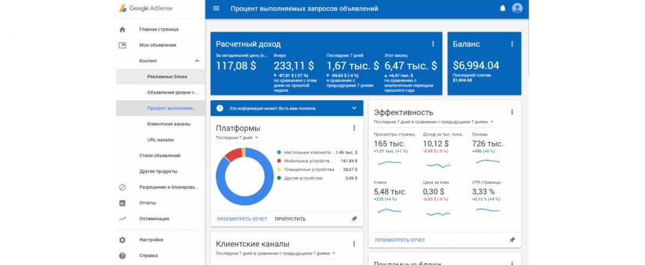The height and width of the screenshot is (265, 645).
Task: Pin the Эффективность card
Action: (512, 240)
